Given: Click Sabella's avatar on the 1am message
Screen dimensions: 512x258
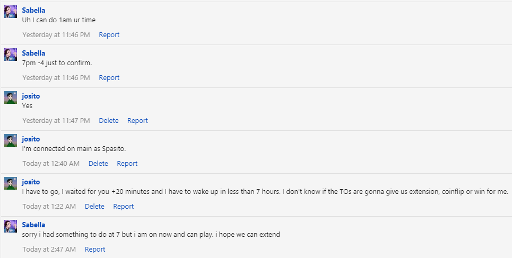Looking at the screenshot, I should pos(11,12).
